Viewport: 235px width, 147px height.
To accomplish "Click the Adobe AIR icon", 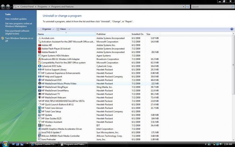I will pyautogui.click(x=39, y=45).
